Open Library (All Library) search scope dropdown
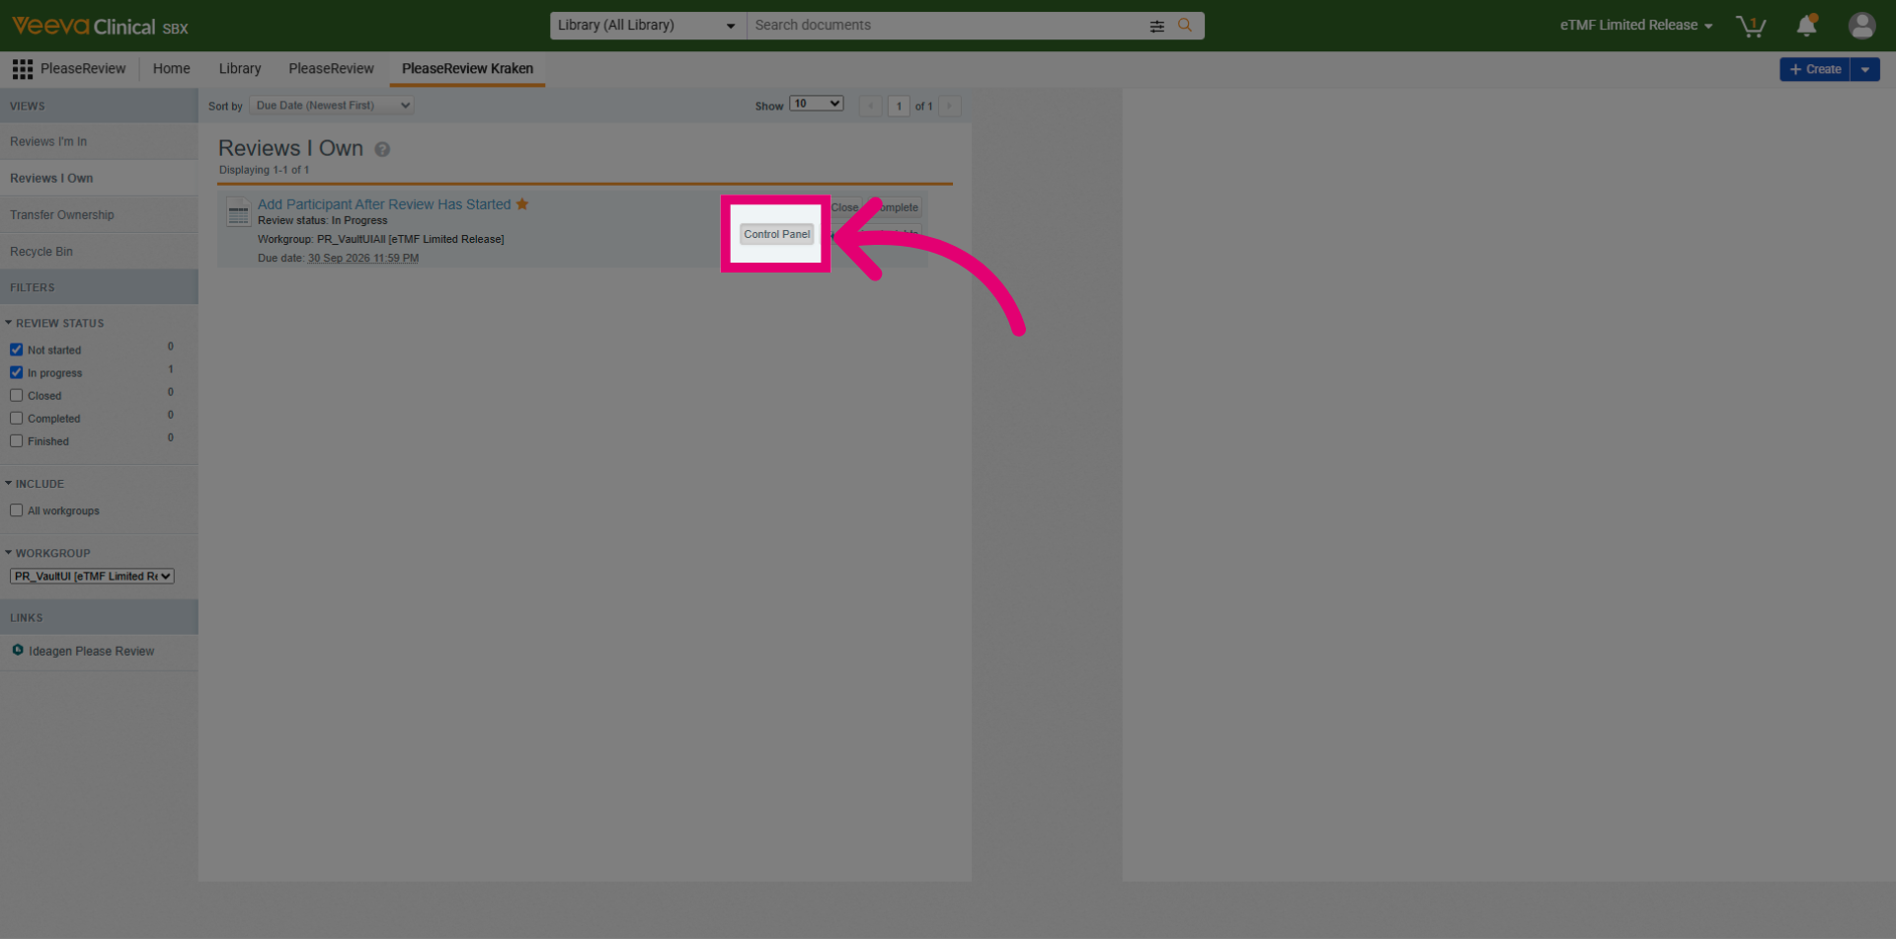Screen dimensions: 1896x939 click(x=648, y=26)
